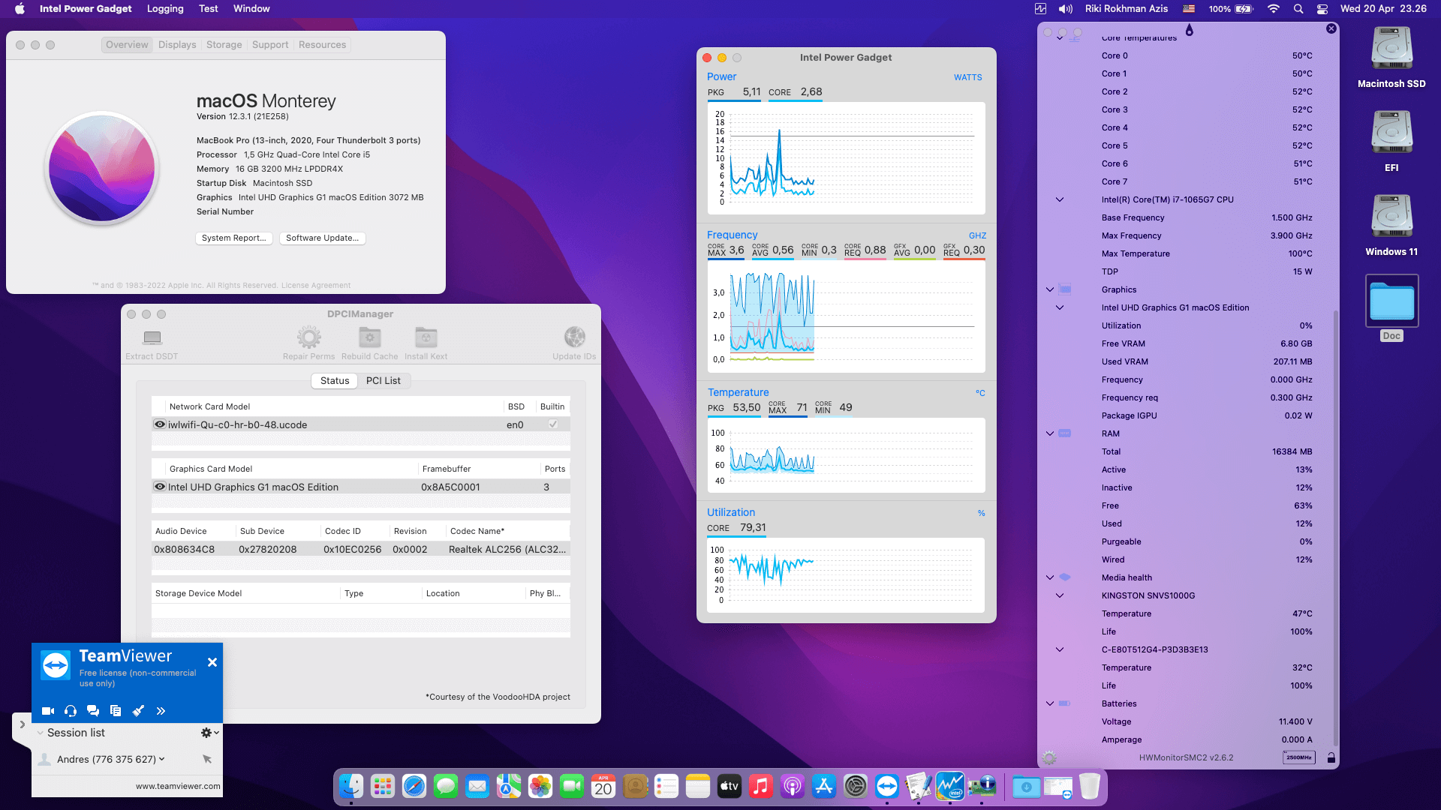The width and height of the screenshot is (1441, 810).
Task: Collapse Intel UHD Graphics G1 subgroup in HWMonitor
Action: click(1060, 307)
